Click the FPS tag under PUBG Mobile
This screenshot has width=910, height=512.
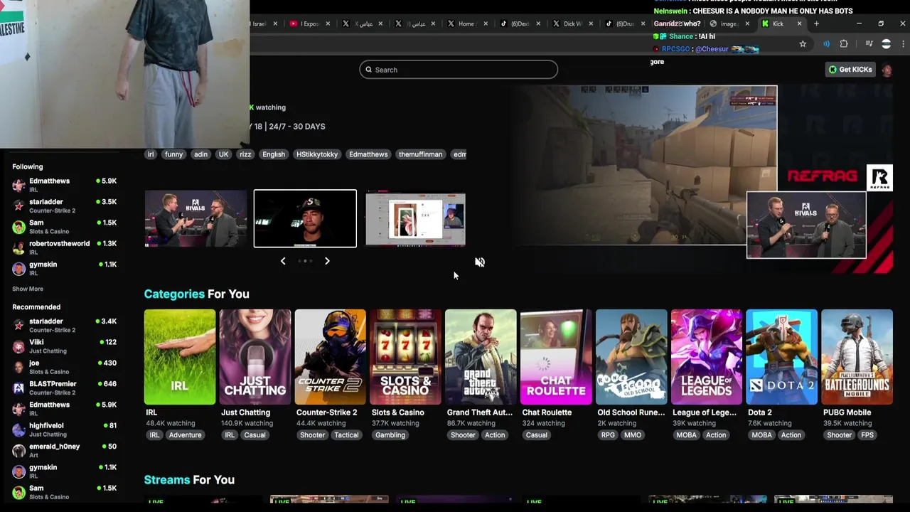(867, 435)
